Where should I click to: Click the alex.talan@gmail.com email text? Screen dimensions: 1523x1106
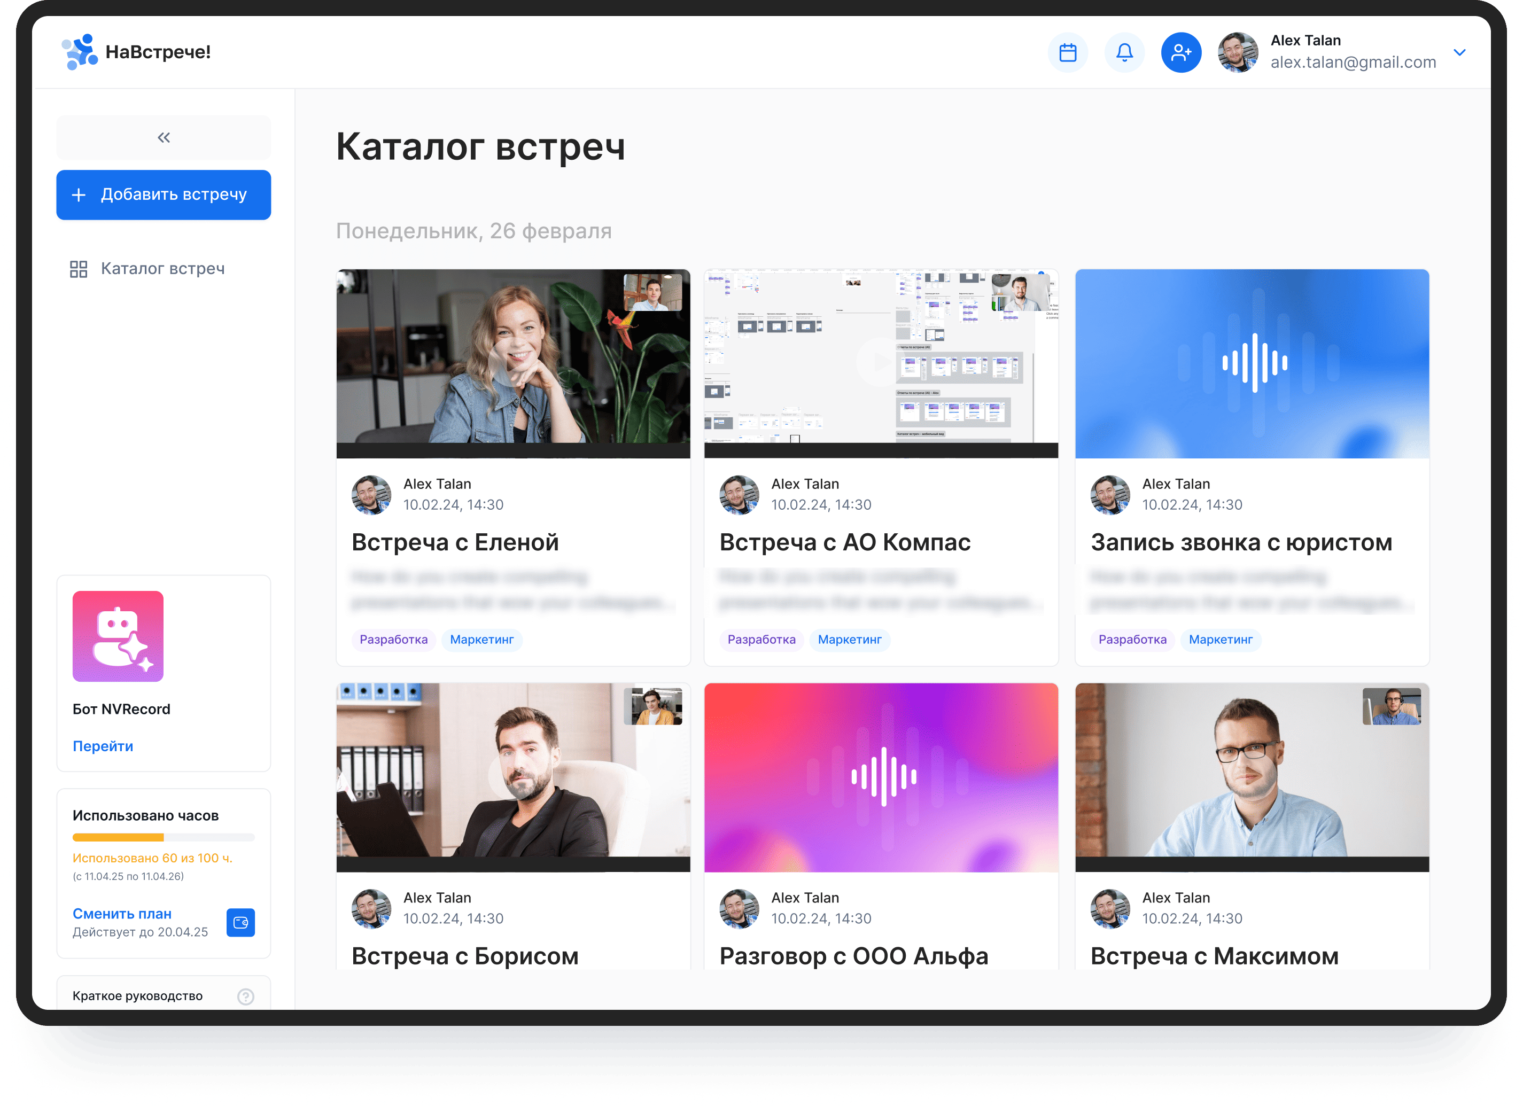(1353, 63)
